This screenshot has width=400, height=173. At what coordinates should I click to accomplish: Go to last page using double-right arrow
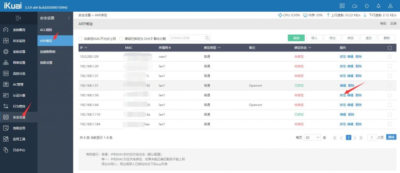coord(361,138)
